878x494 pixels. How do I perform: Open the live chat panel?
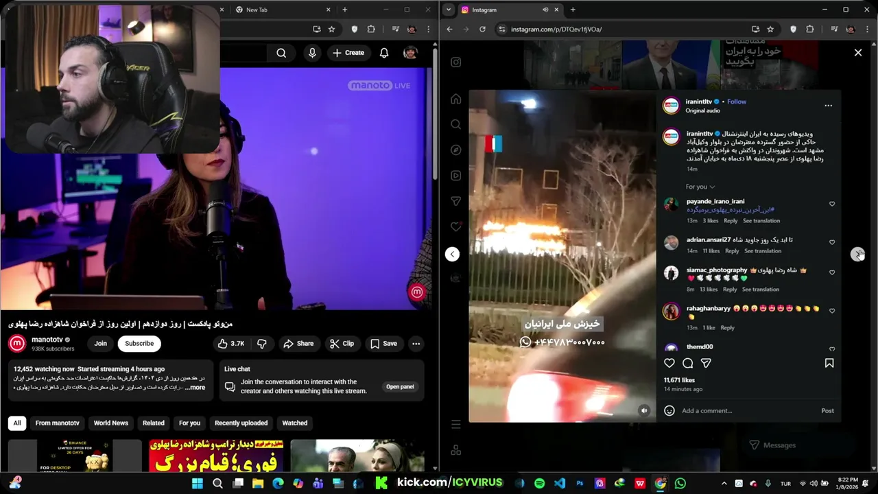[x=400, y=386]
